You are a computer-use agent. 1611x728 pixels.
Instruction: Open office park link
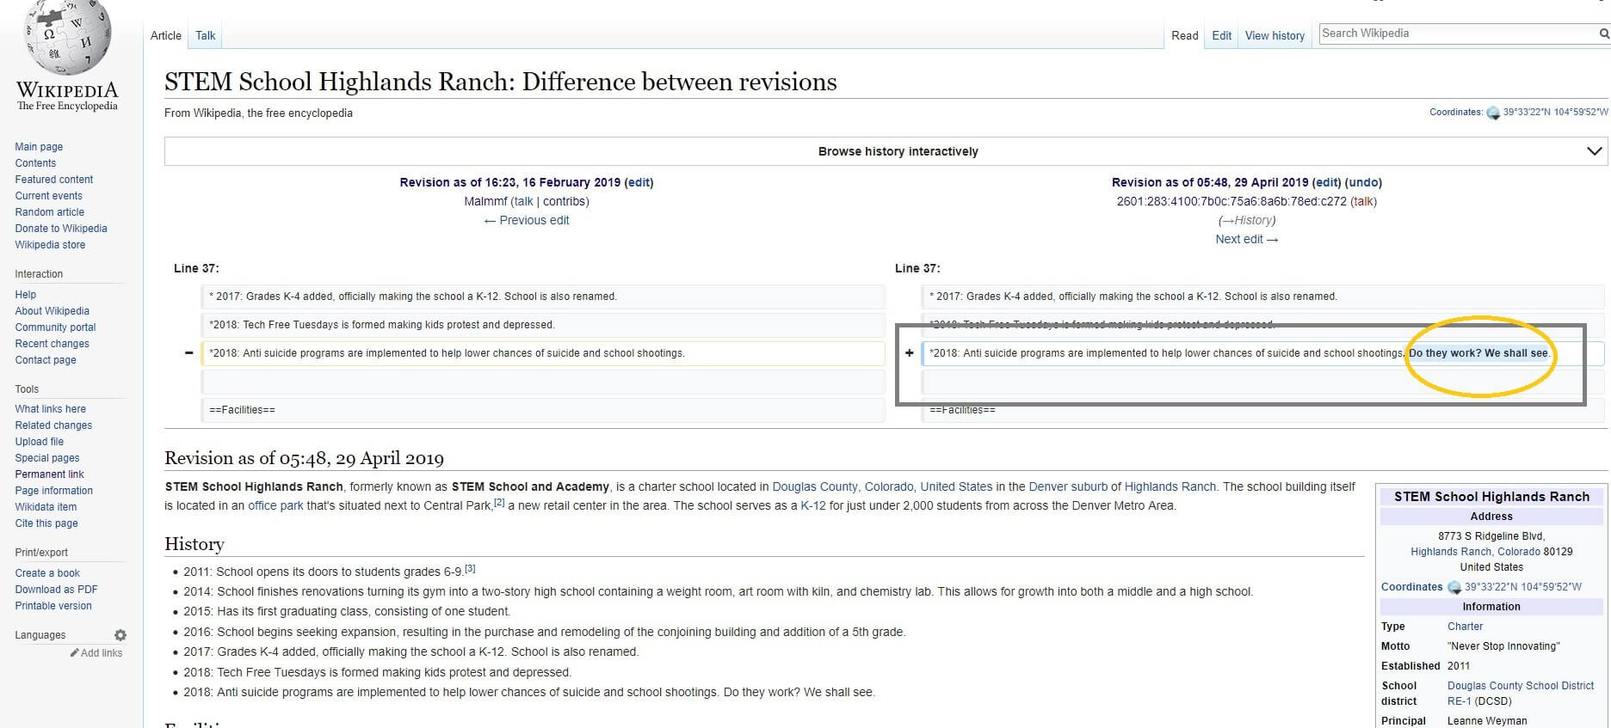tap(275, 505)
